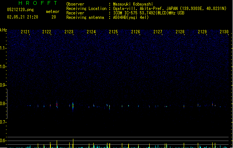Click the Receiver field label

click(75, 13)
